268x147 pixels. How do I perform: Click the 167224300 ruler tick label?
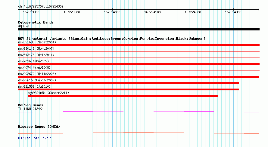point(233,12)
